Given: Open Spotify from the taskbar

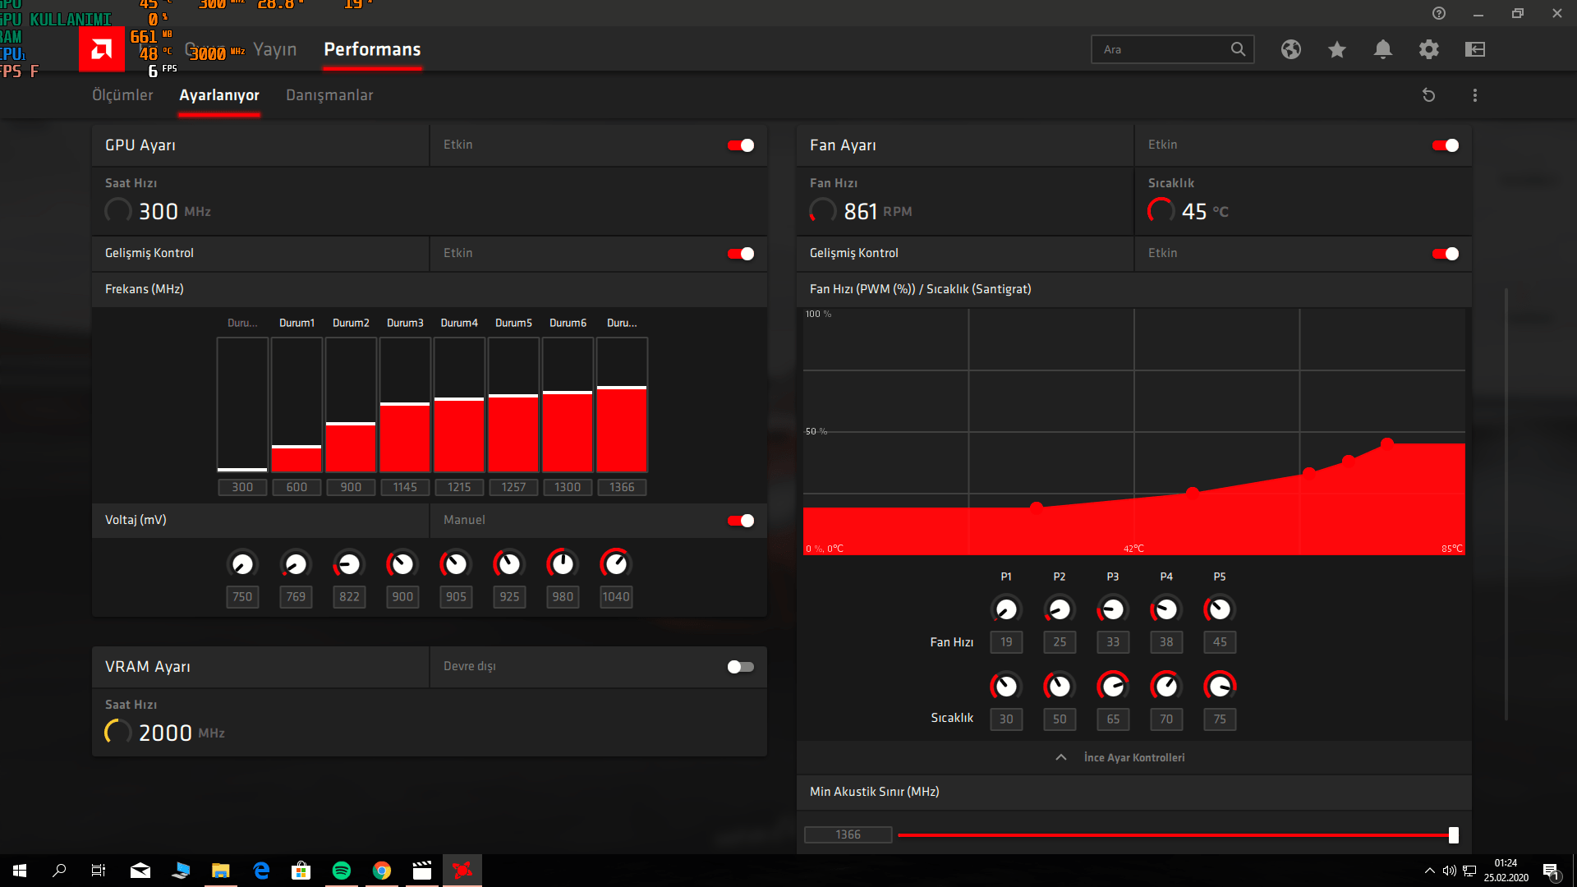Looking at the screenshot, I should click(x=342, y=871).
